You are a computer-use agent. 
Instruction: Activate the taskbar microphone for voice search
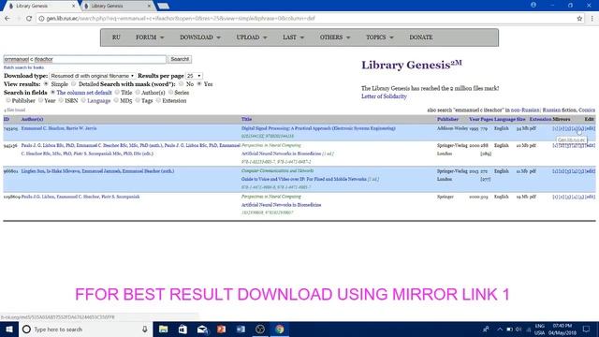tap(145, 329)
